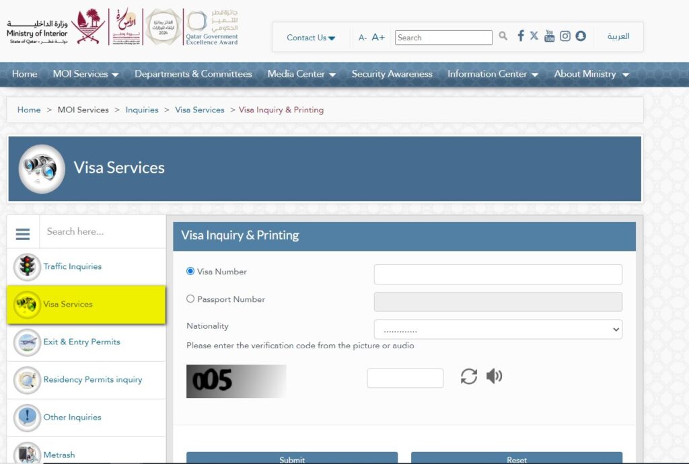Viewport: 689px width, 464px height.
Task: Click the Security Awareness menu item
Action: click(x=392, y=75)
